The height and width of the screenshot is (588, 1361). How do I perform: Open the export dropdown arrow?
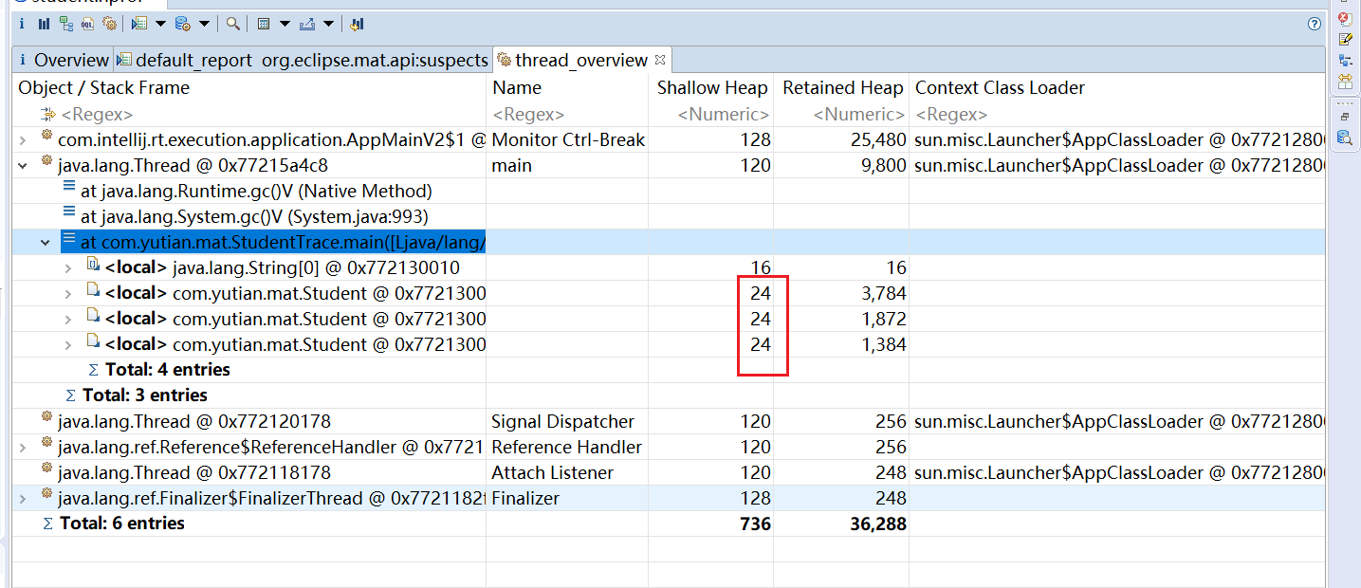coord(329,24)
